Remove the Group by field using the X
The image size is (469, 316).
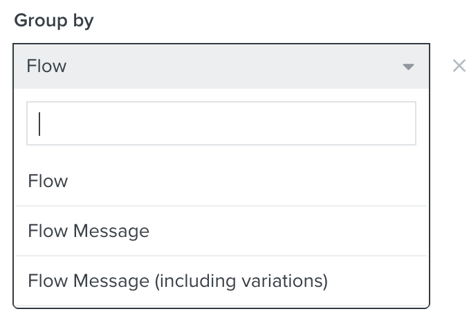pyautogui.click(x=459, y=67)
